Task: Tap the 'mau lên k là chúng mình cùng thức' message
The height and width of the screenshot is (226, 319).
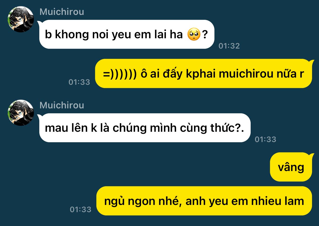Action: tap(144, 128)
